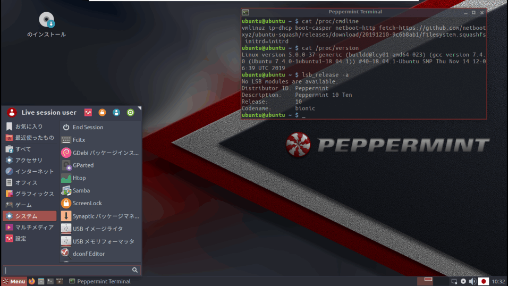Screen dimensions: 508x286
Task: Open GDebi package installer
Action: [x=100, y=153]
